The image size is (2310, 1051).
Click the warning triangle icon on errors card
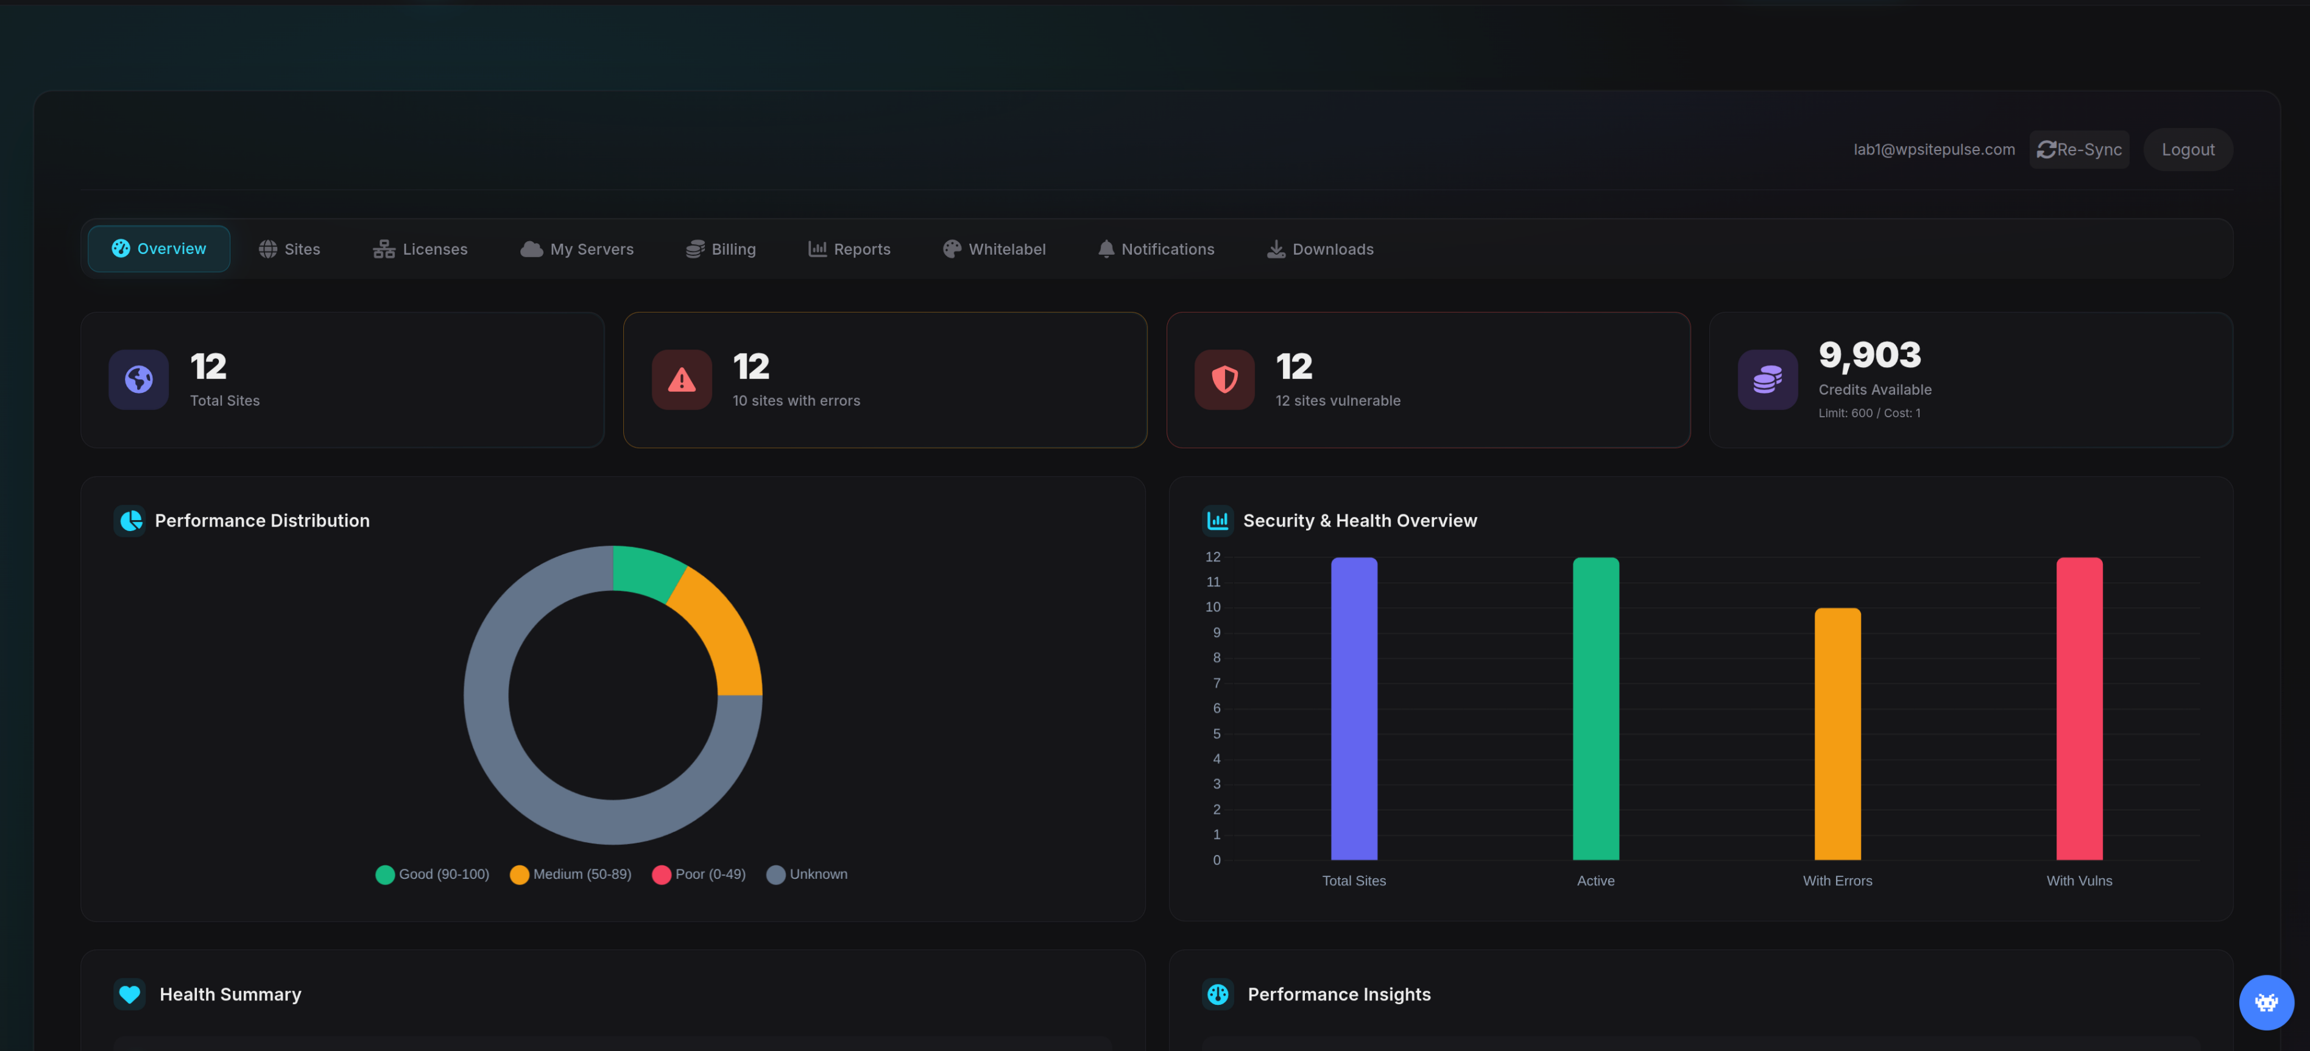682,380
